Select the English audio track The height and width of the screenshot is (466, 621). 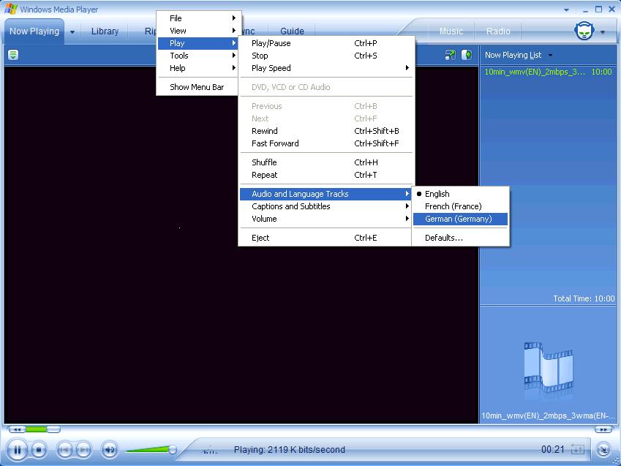click(460, 194)
